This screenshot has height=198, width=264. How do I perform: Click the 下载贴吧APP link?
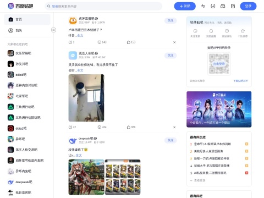click(240, 81)
